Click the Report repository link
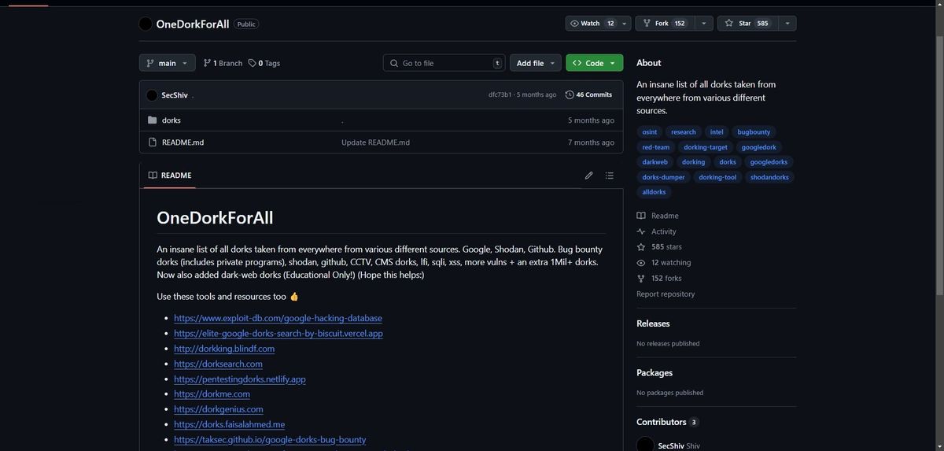 [666, 294]
